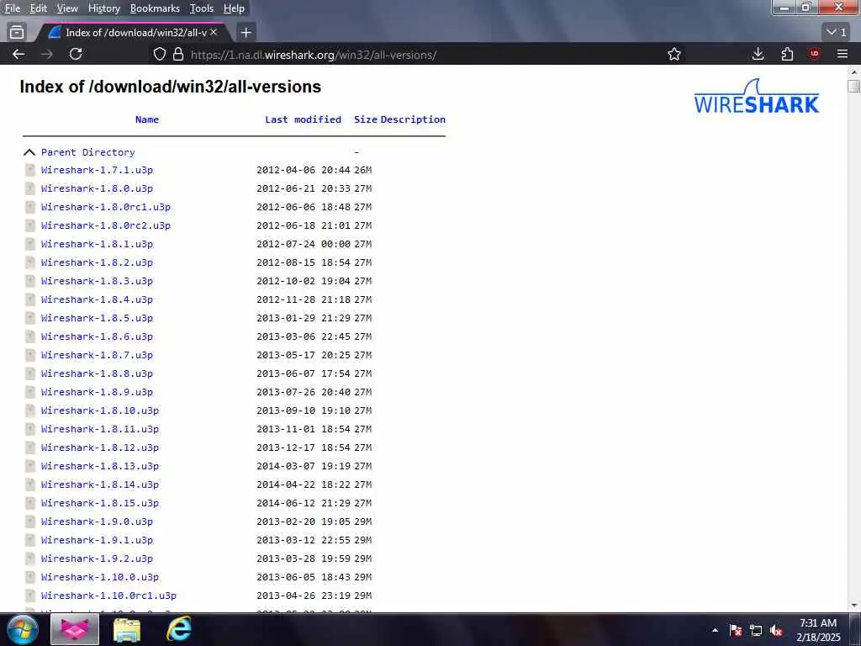Download Wireshark-1.10.0.u3p

click(100, 577)
